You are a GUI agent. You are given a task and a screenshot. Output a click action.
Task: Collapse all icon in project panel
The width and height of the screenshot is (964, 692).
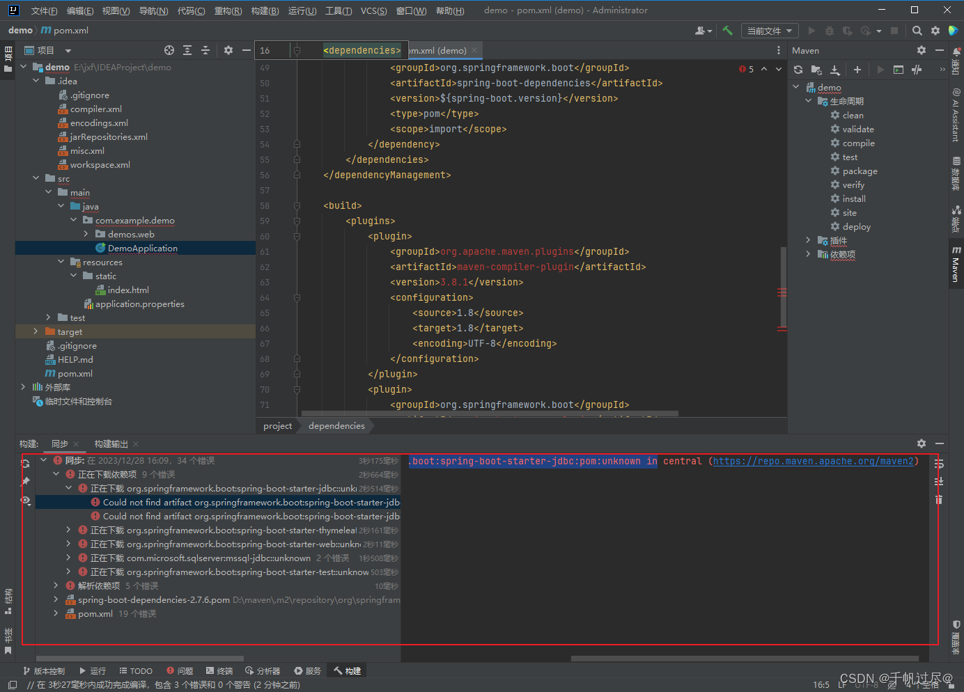[205, 50]
